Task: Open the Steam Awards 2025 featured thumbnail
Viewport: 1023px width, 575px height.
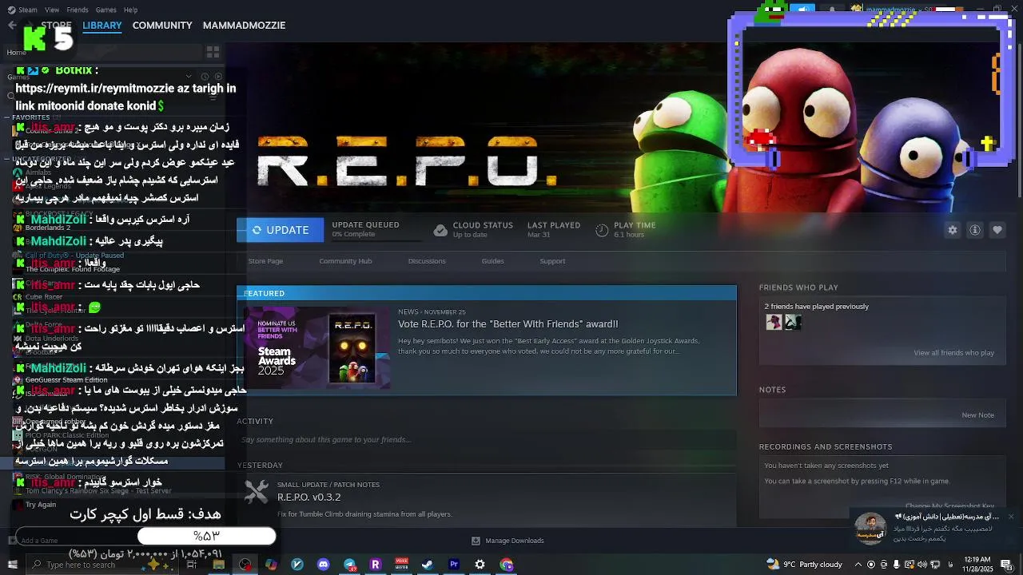Action: tap(317, 348)
